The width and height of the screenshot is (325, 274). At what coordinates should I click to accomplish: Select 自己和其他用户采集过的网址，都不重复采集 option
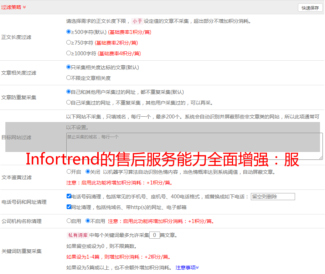[68, 92]
